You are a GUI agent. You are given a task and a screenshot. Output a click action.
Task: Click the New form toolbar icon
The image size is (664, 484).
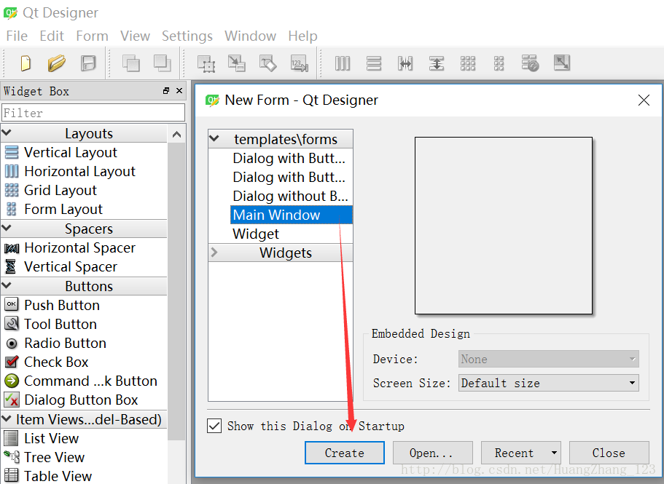(x=26, y=63)
